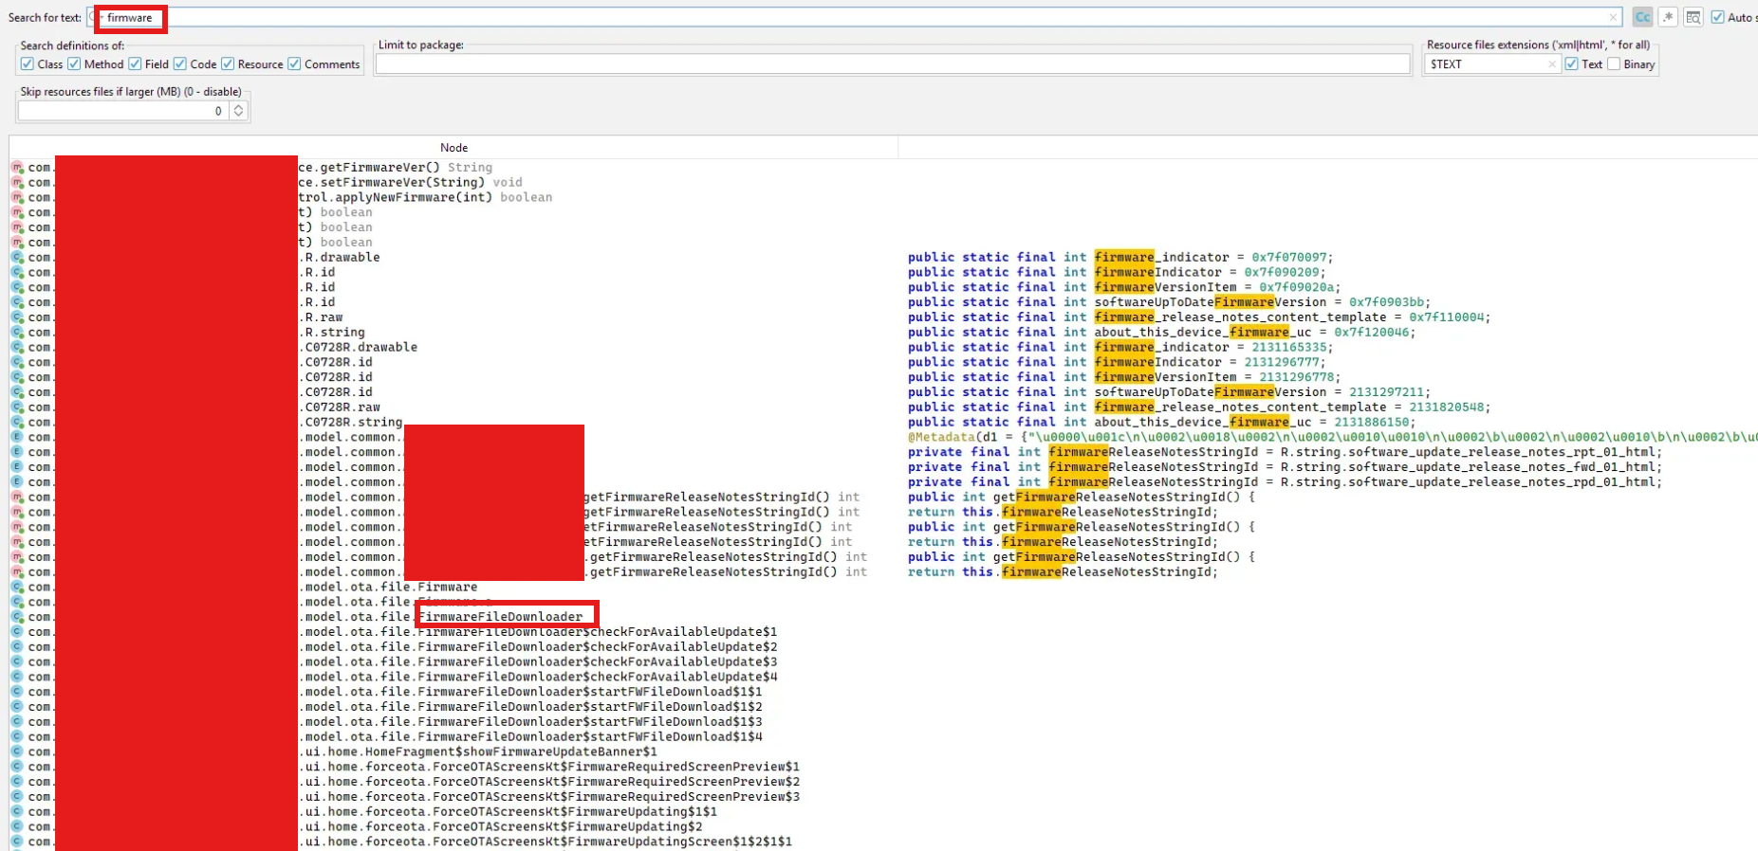Open HomeFragment$showFirmwareUpdateBanner$1 result
The width and height of the screenshot is (1758, 851).
tap(481, 751)
